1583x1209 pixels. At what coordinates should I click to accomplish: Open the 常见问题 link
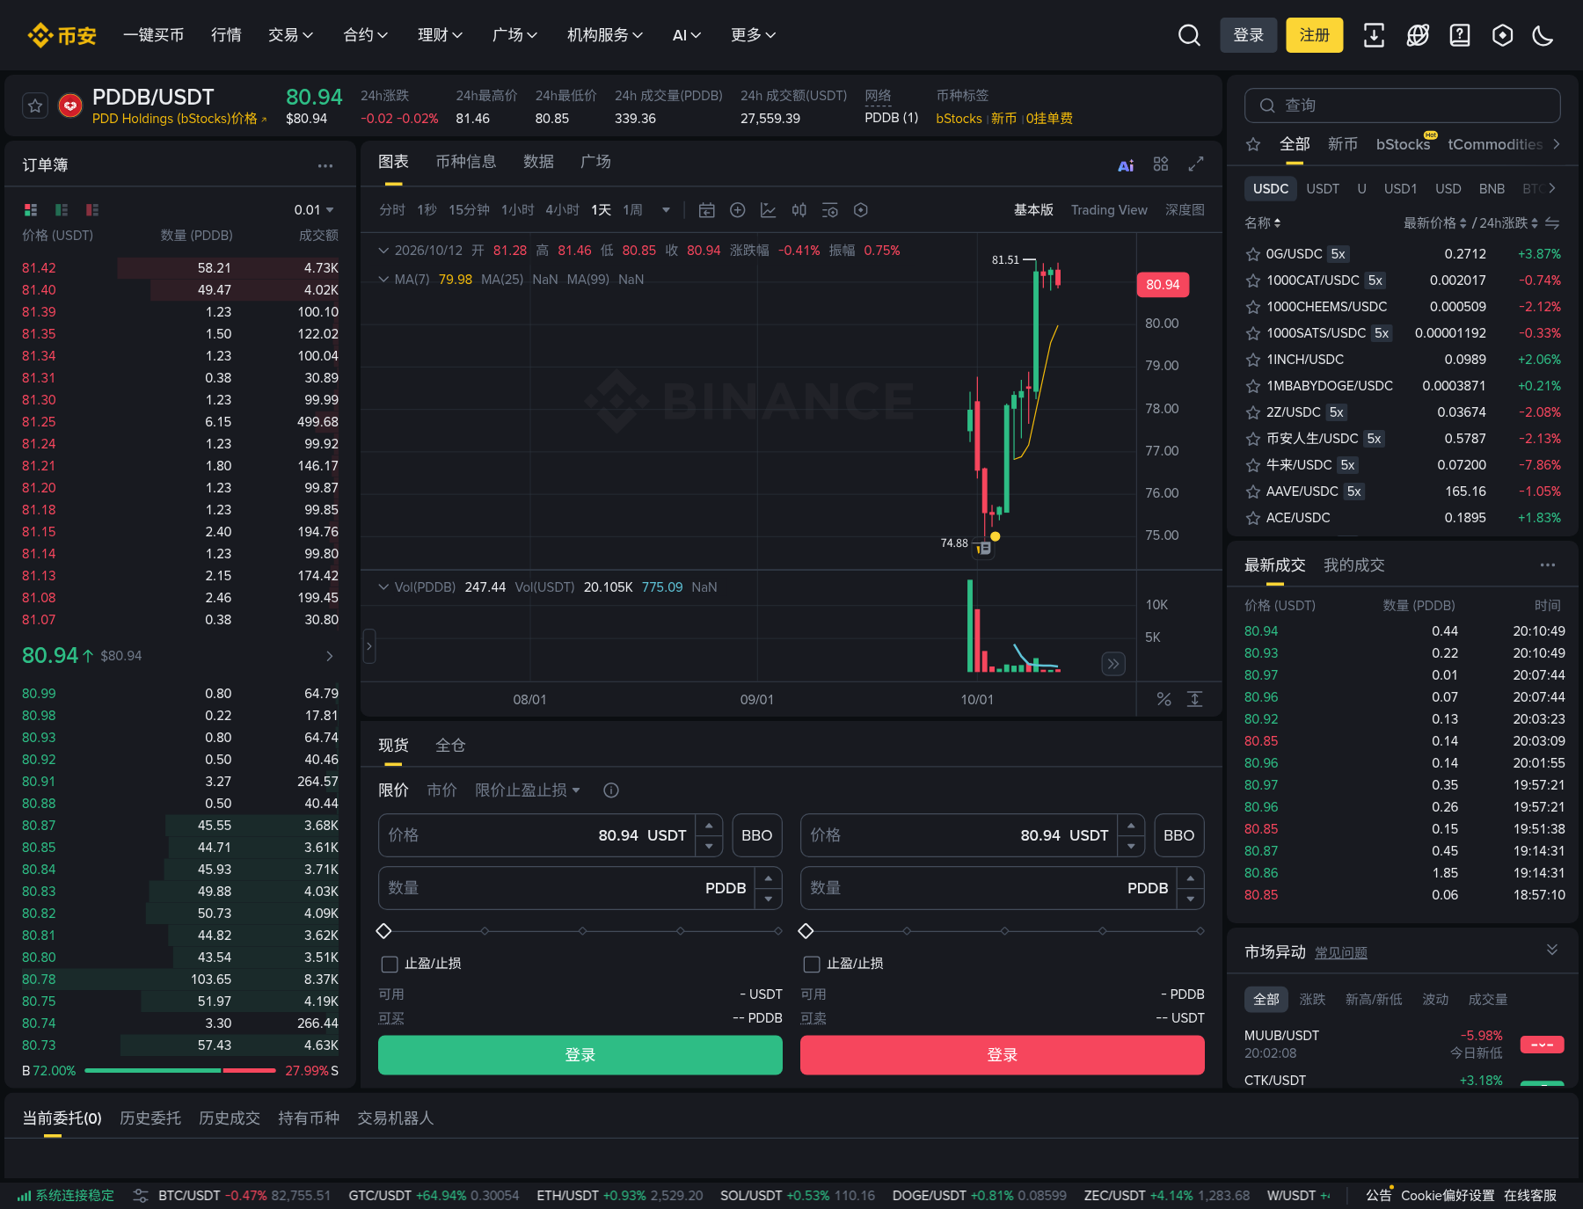1341,953
